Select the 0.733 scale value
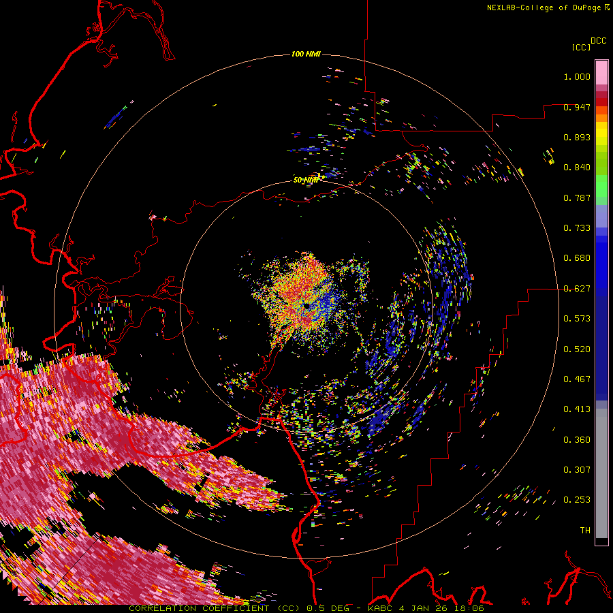This screenshot has width=613, height=613. (577, 228)
